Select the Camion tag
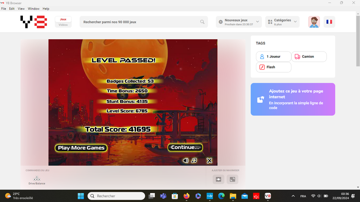 [x=309, y=56]
